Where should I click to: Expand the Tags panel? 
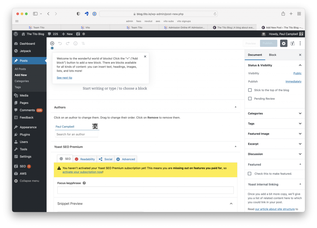[x=300, y=123]
